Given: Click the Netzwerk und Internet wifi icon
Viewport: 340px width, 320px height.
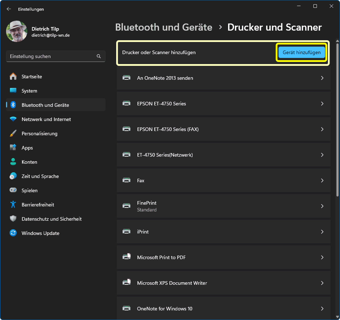Looking at the screenshot, I should (x=13, y=119).
